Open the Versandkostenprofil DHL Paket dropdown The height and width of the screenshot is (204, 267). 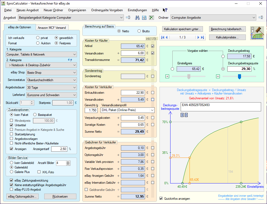(x=152, y=110)
